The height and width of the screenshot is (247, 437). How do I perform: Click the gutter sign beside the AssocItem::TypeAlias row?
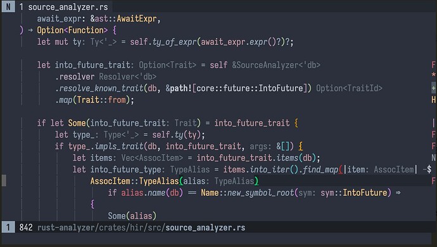(4, 181)
